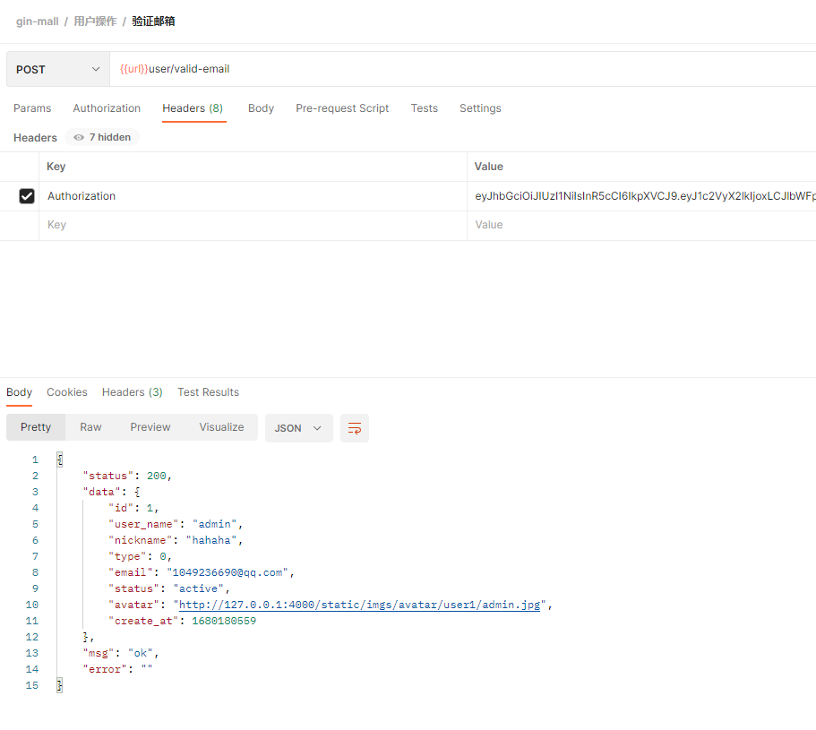Open the JSON format dropdown

click(x=298, y=428)
